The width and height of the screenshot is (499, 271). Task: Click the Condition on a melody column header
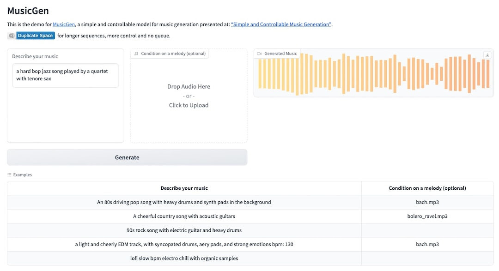click(x=427, y=188)
